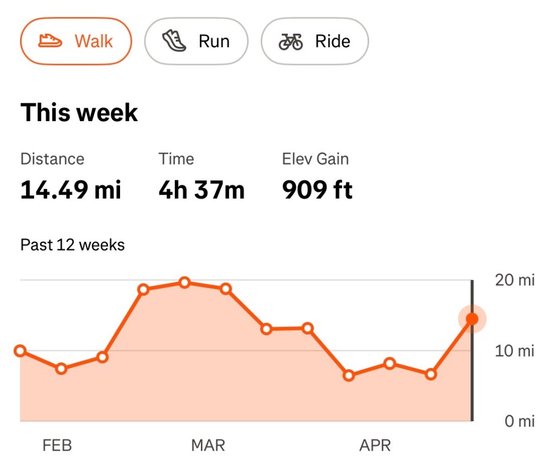Click the MAR month label
Screen dimensions: 556x469
pyautogui.click(x=208, y=446)
